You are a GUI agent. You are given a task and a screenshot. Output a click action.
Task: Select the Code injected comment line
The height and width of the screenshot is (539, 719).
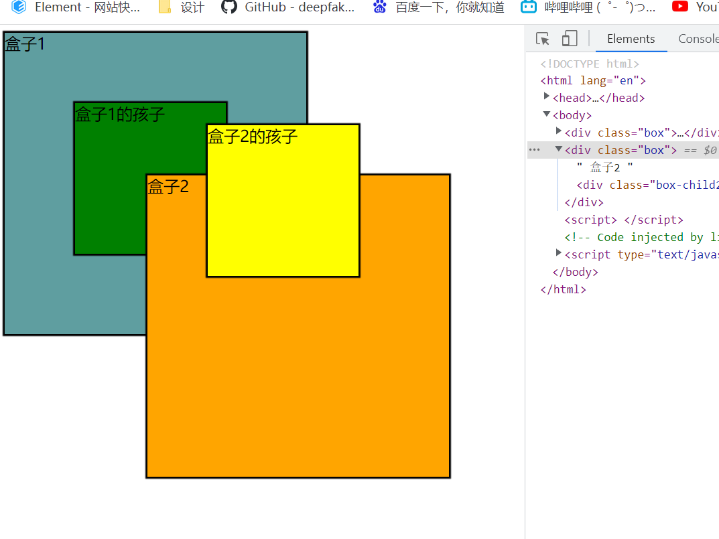[641, 238]
